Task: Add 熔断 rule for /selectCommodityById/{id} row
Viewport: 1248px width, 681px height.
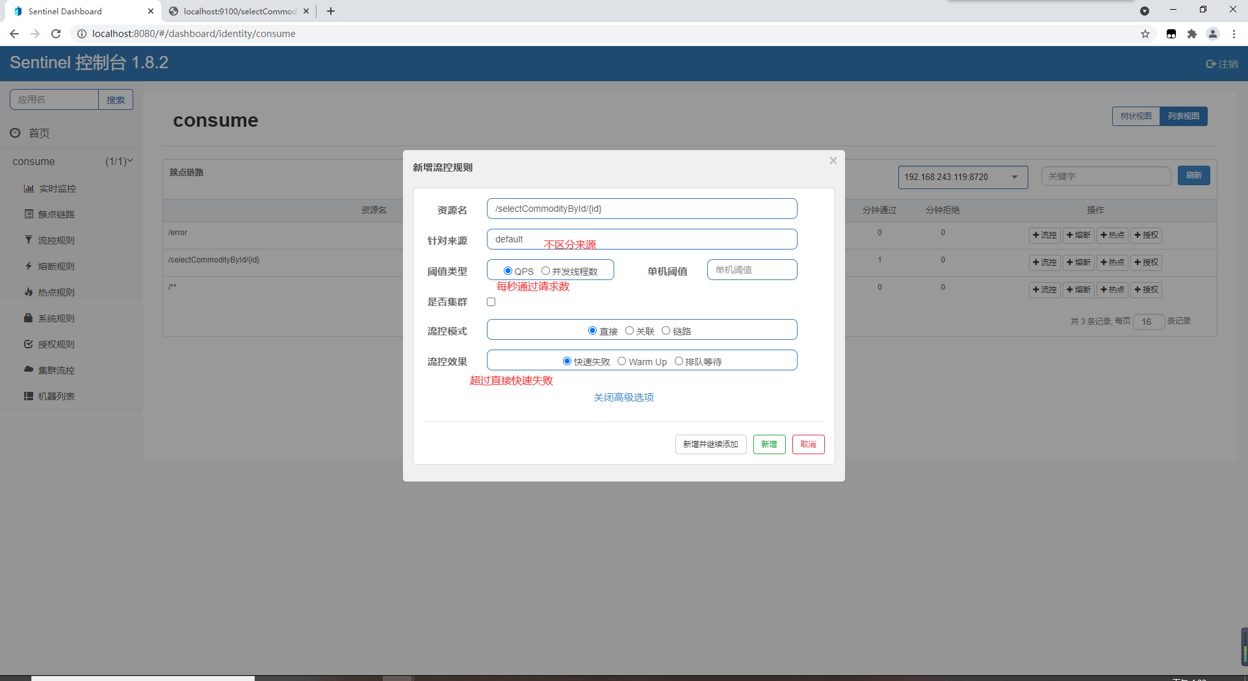Action: pos(1078,263)
